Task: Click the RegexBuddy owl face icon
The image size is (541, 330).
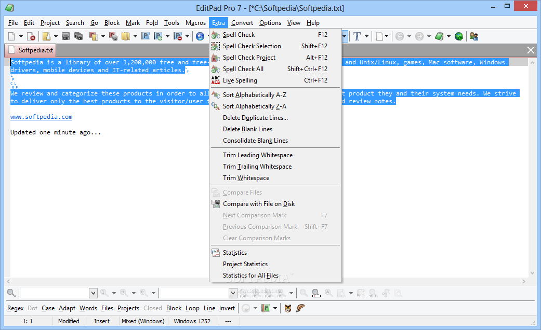Action: [x=288, y=308]
